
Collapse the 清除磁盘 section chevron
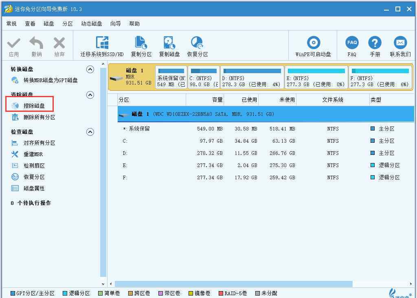click(90, 95)
